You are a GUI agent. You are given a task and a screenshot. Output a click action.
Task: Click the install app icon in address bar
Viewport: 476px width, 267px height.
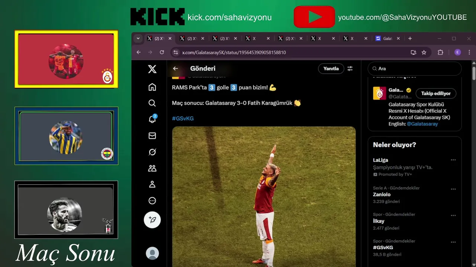(x=413, y=52)
